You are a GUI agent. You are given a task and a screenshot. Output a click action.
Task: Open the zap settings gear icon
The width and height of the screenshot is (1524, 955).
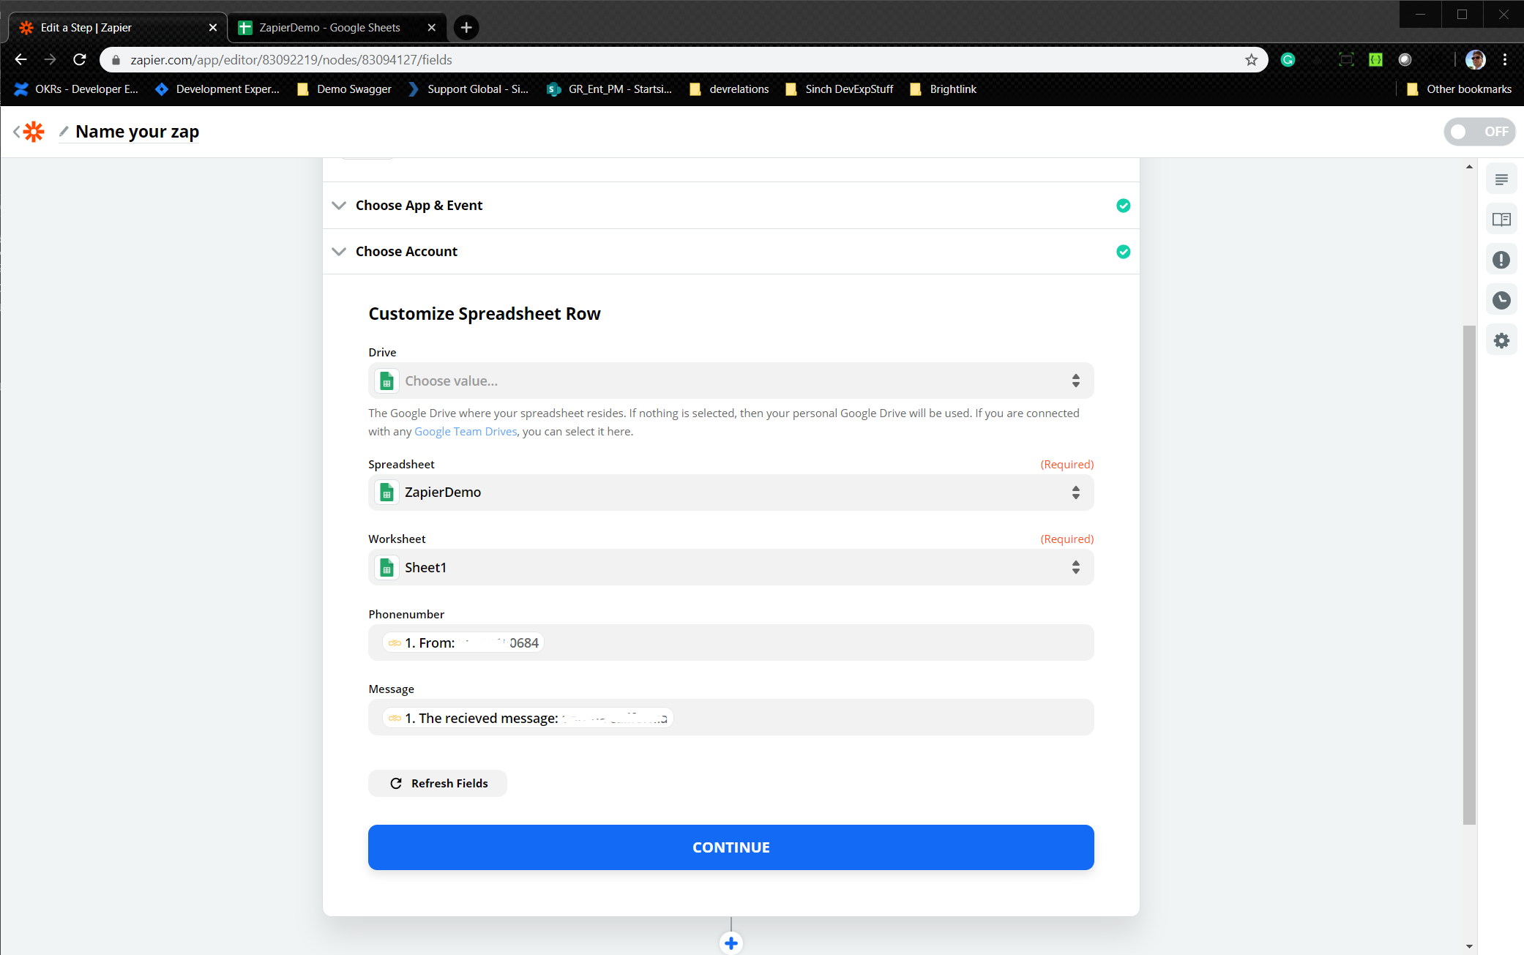coord(1501,340)
